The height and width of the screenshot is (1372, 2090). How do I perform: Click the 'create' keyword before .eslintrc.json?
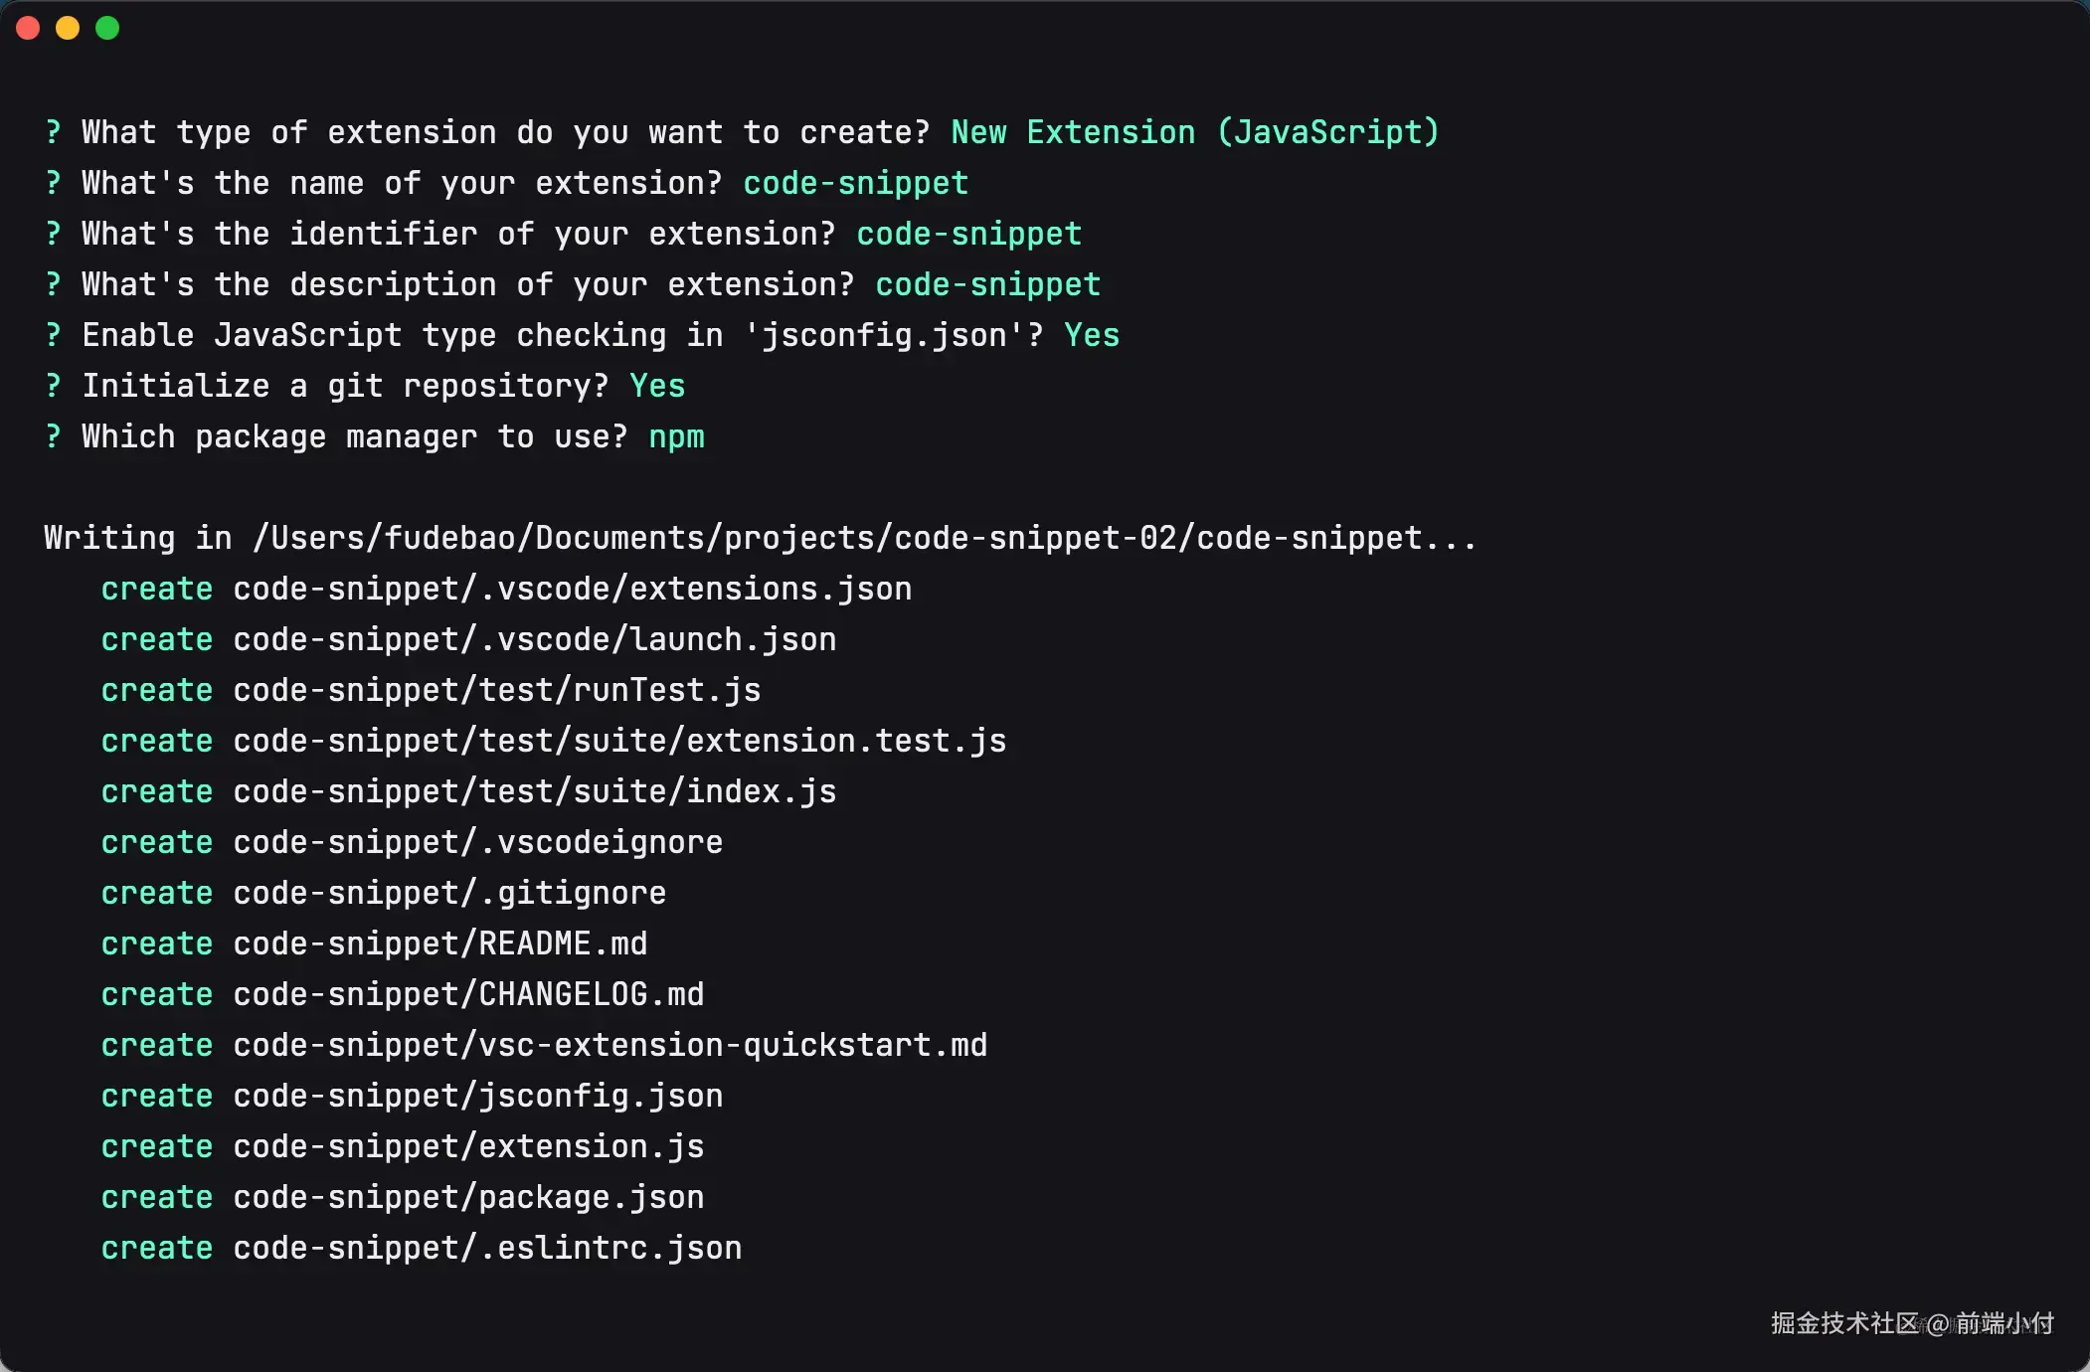[x=157, y=1248]
